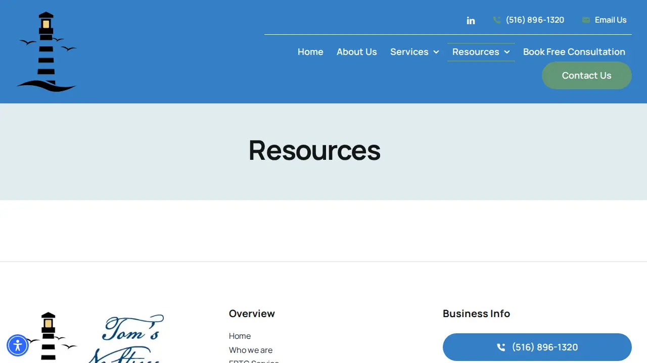Select the Resources menu item

click(x=476, y=52)
